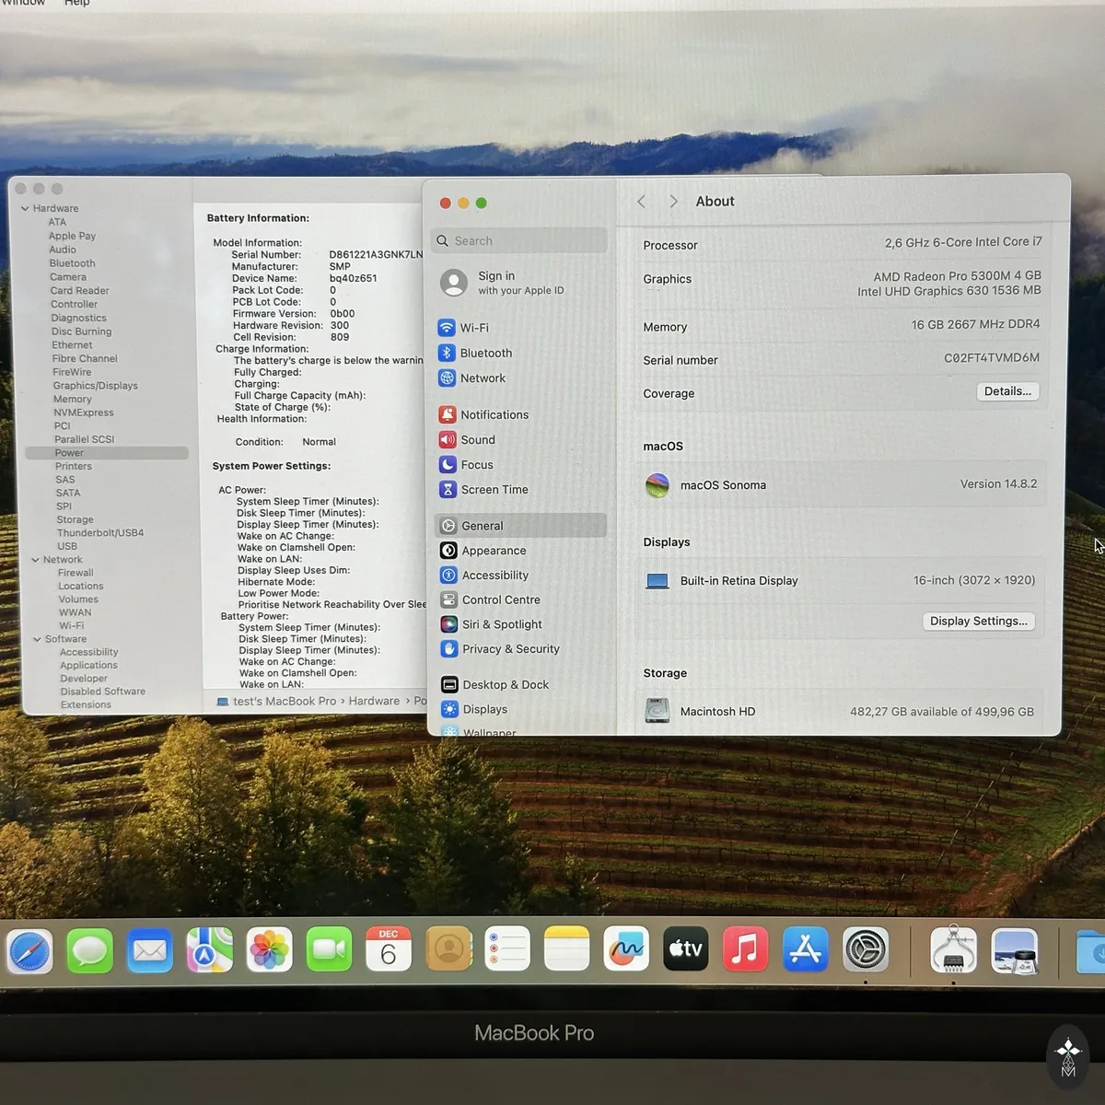Click test's MacBook Pro in path bar
Image resolution: width=1105 pixels, height=1105 pixels.
point(276,702)
